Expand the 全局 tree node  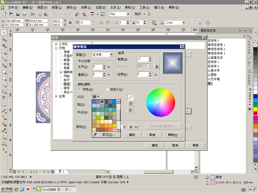point(56,96)
